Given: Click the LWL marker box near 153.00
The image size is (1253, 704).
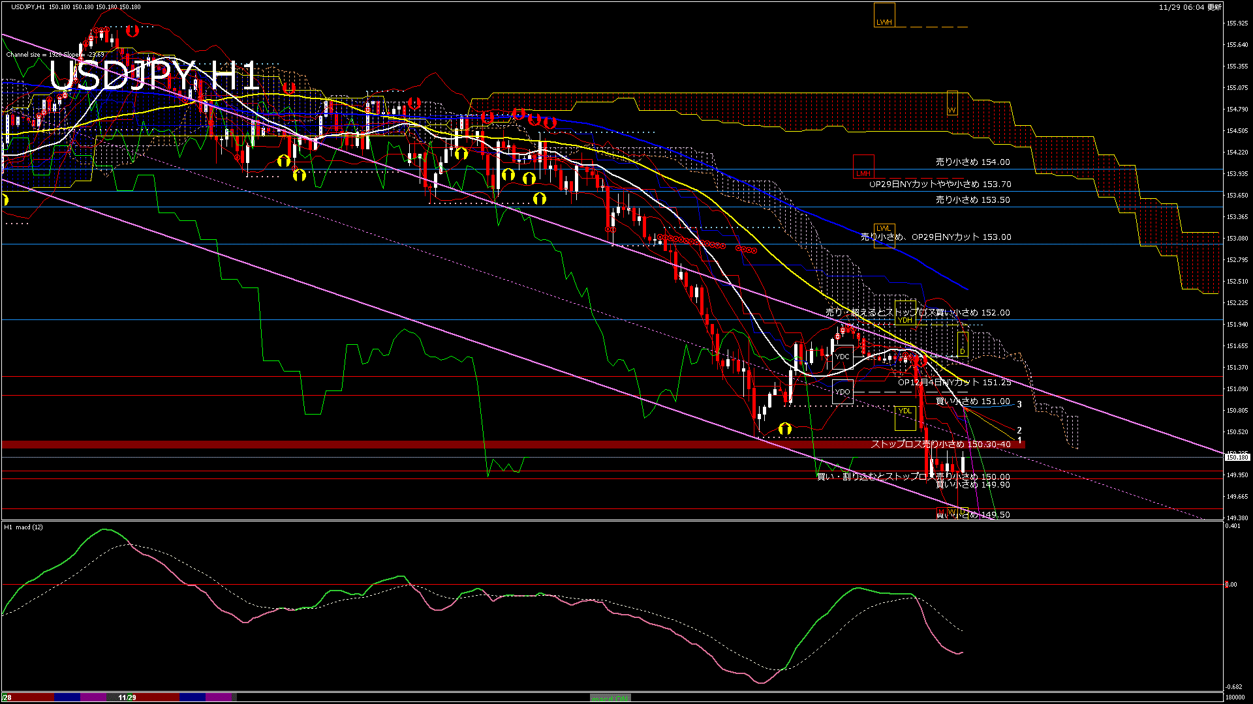Looking at the screenshot, I should pos(884,236).
